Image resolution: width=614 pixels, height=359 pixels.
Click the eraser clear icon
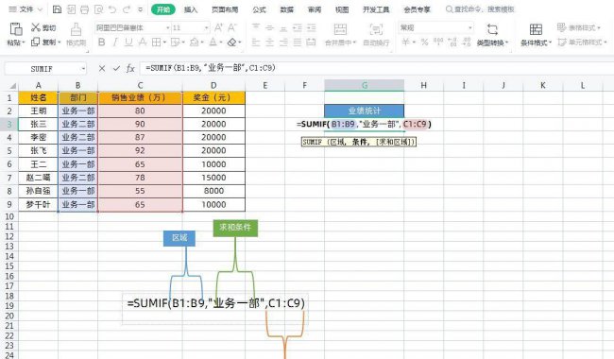coord(232,42)
